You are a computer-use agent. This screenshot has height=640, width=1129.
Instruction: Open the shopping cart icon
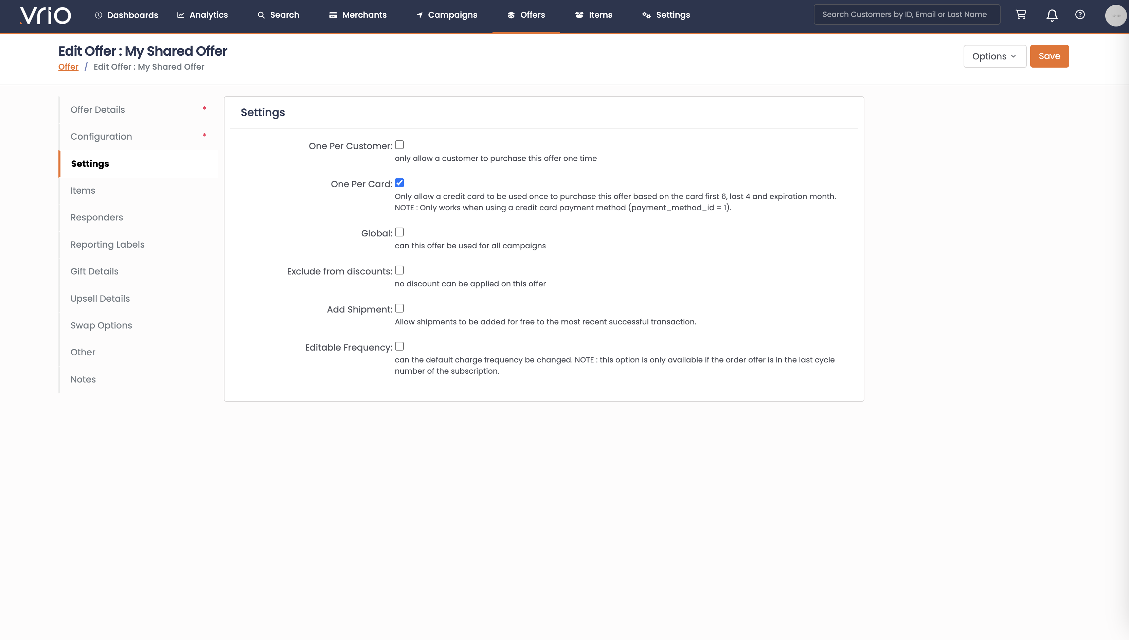(1021, 15)
